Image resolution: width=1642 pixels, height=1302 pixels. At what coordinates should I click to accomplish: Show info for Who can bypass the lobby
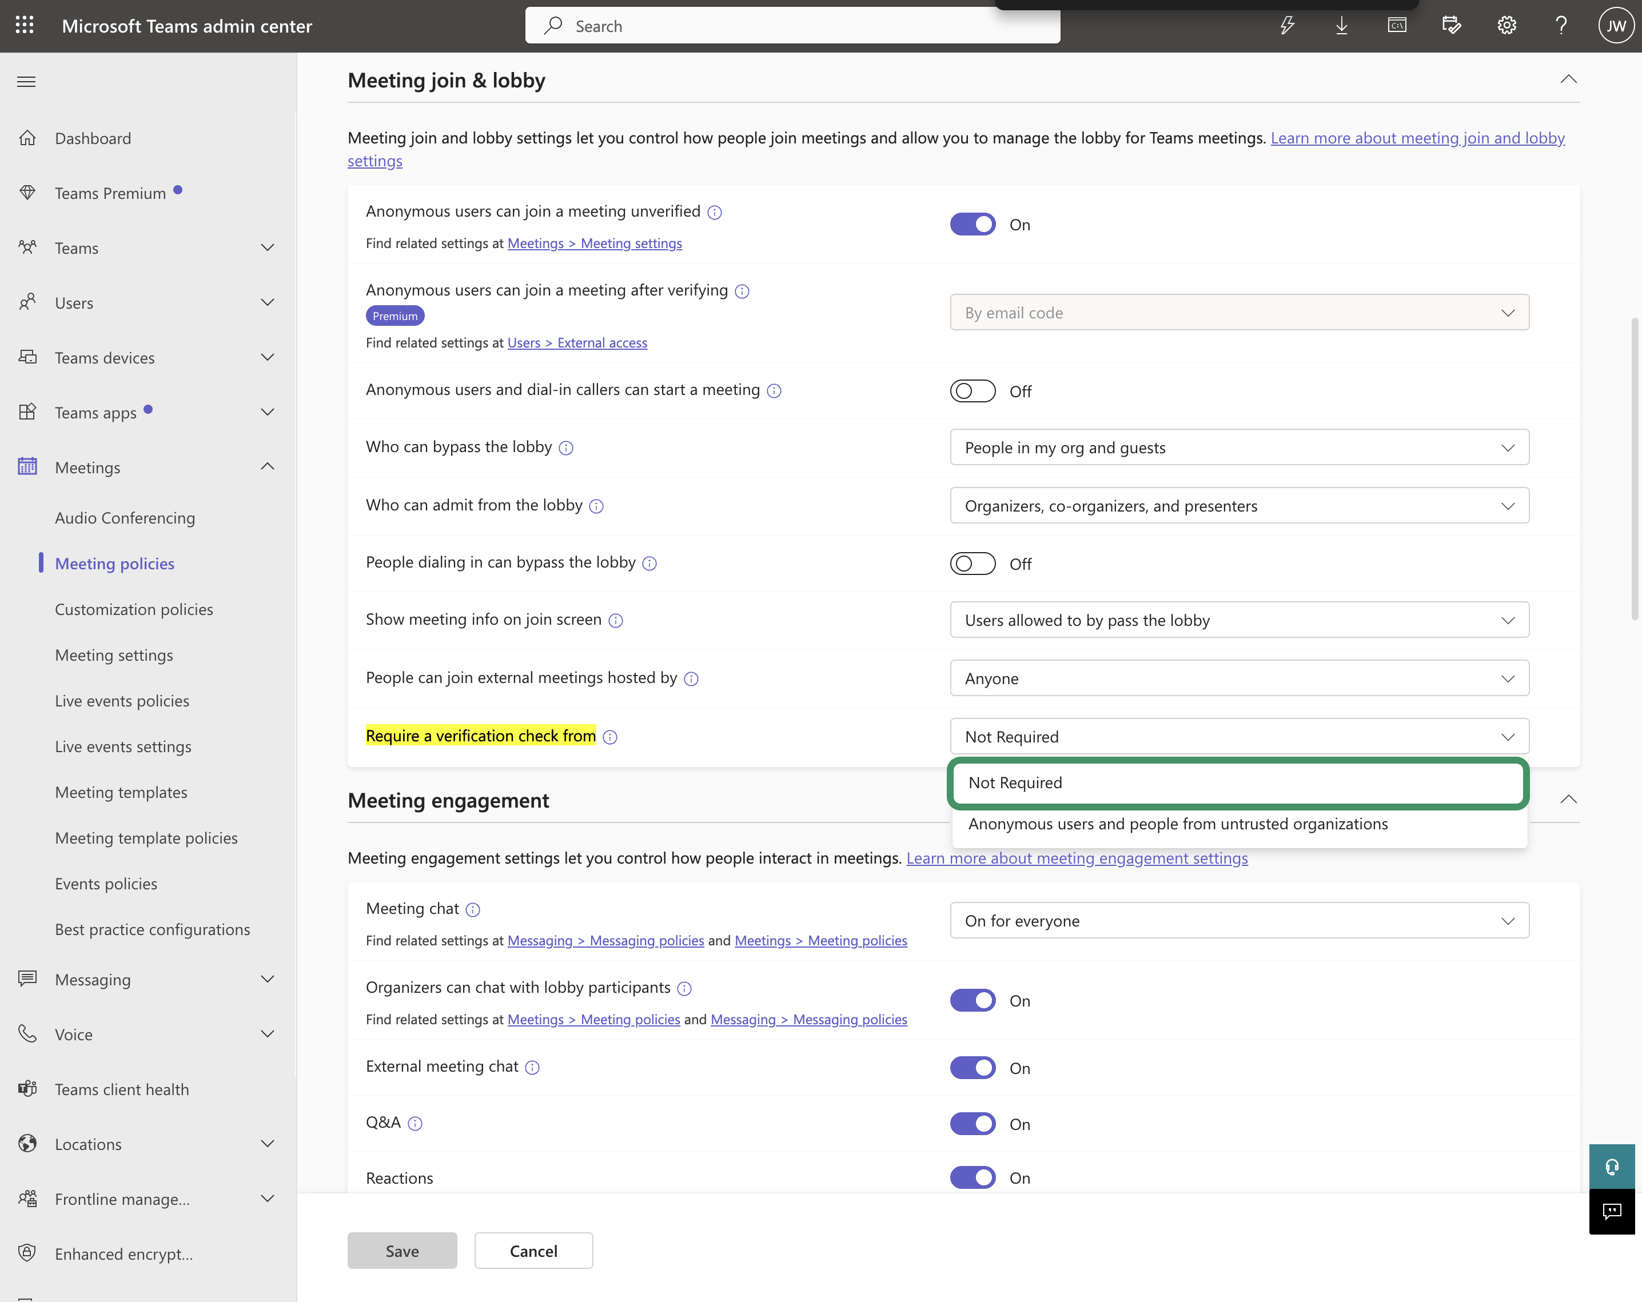(566, 448)
